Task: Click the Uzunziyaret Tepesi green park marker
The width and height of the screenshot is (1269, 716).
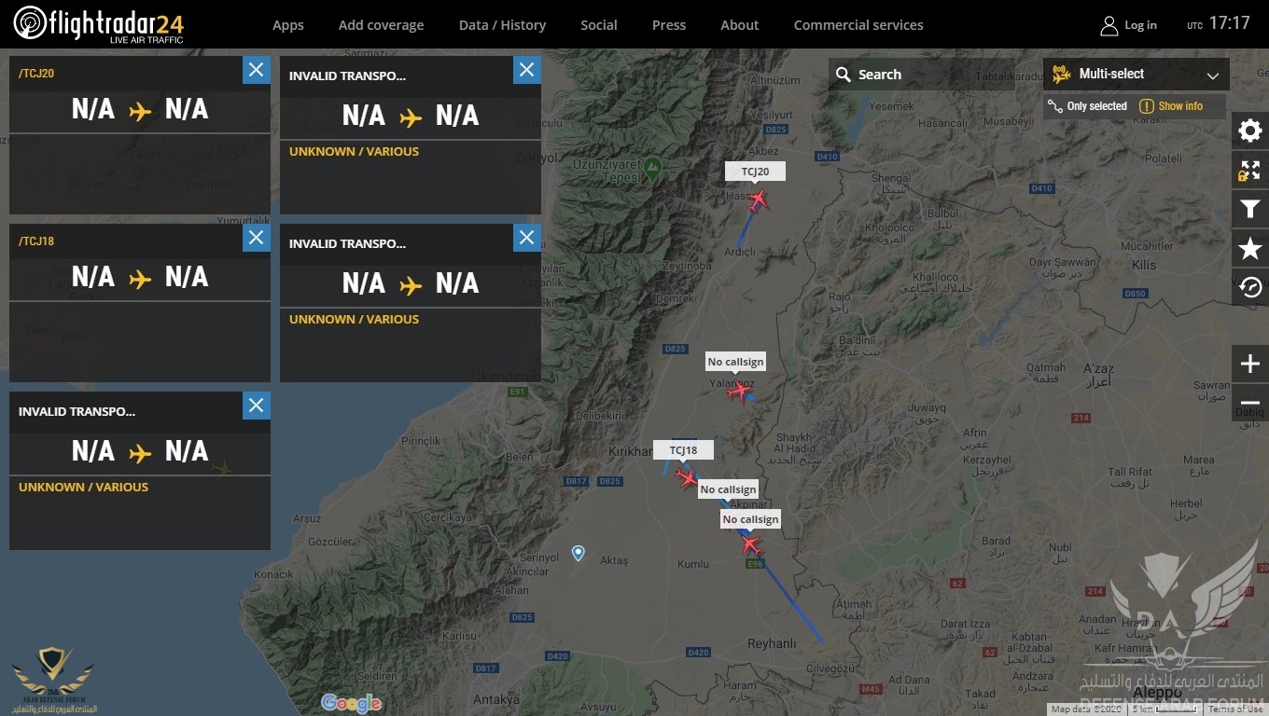Action: [x=653, y=170]
